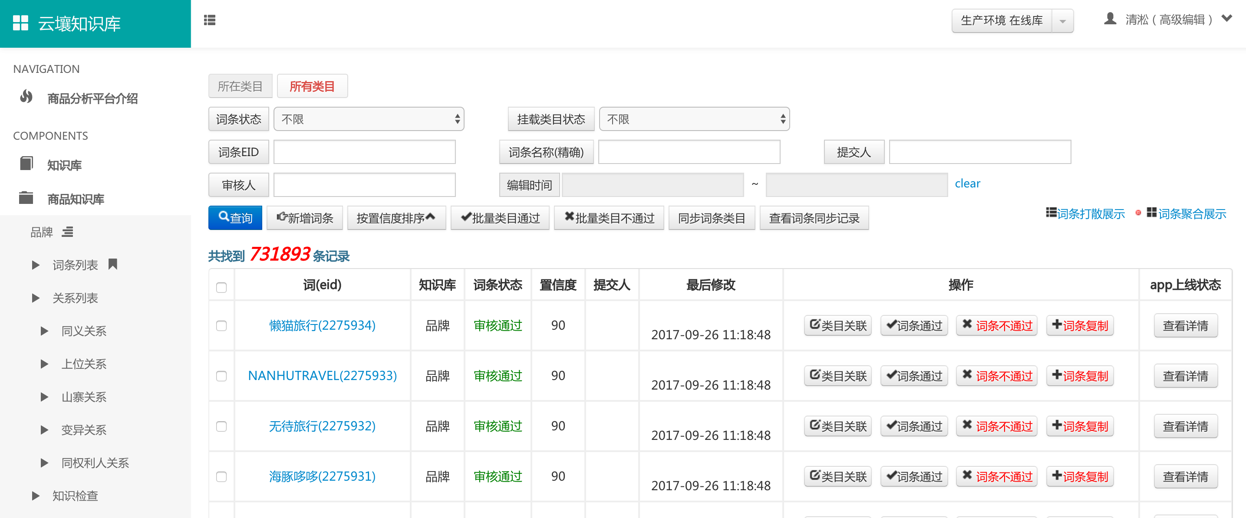The width and height of the screenshot is (1246, 518).
Task: Click 词条复制 for 懒猫旅行 row
Action: coord(1080,325)
